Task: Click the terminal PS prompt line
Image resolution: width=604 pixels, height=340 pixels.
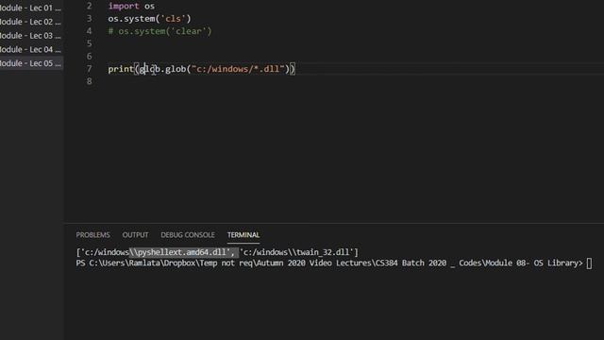Action: [x=333, y=263]
